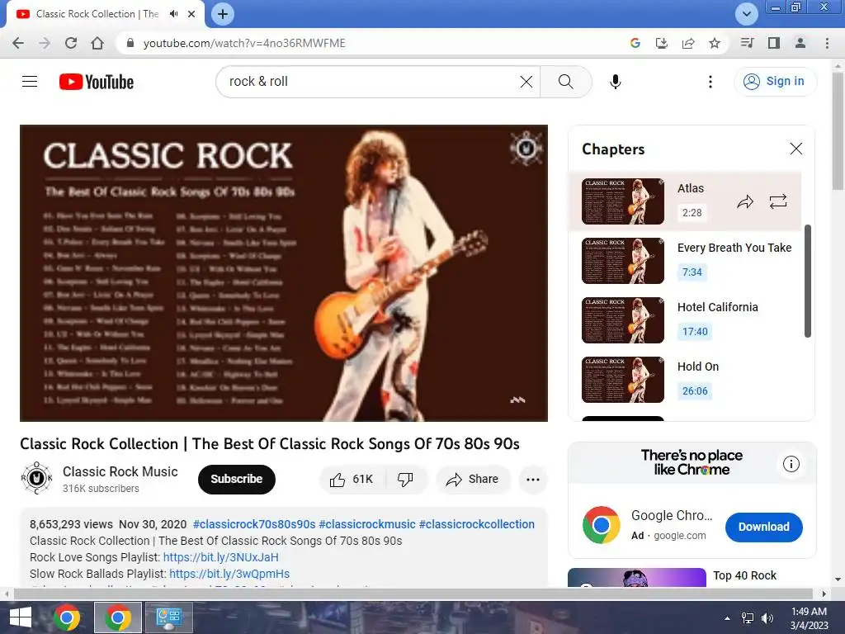Click the search magnifier button
Image resolution: width=845 pixels, height=634 pixels.
tap(566, 82)
